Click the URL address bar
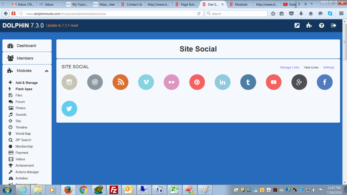 coord(110,14)
